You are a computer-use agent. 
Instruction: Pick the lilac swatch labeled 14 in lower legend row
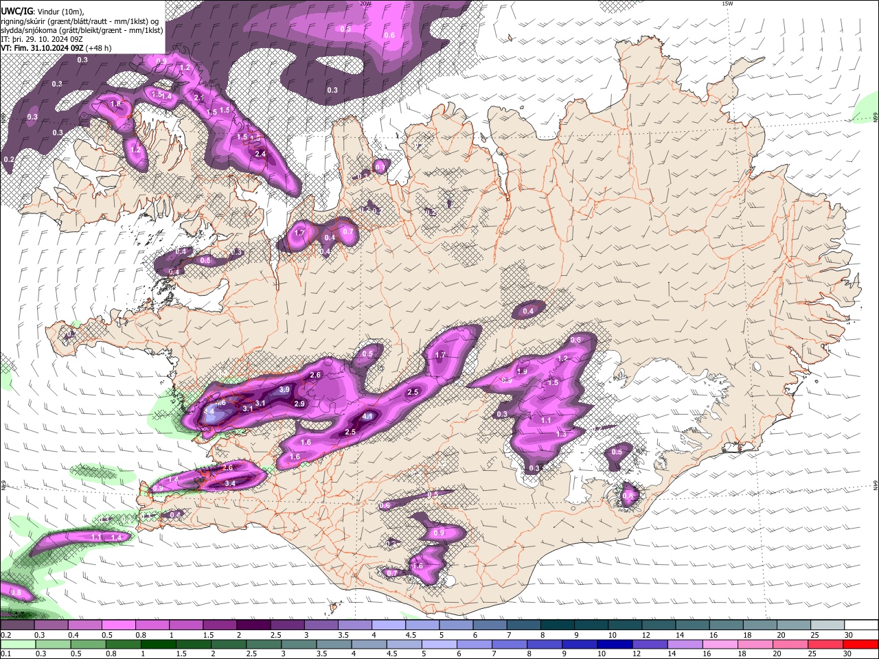[x=684, y=644]
